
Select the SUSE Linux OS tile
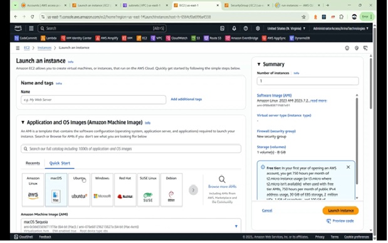pos(148,190)
